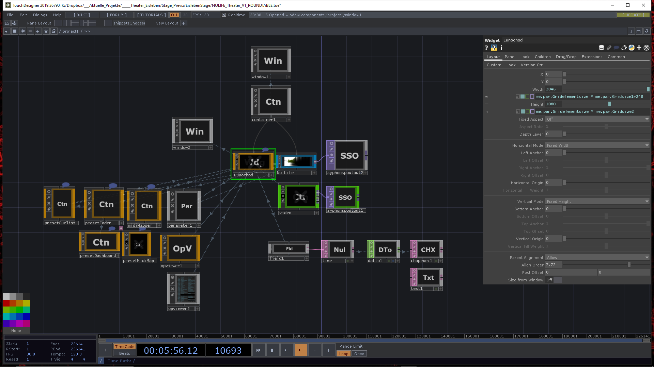The image size is (654, 367).
Task: Toggle the O|I perform mode button
Action: pyautogui.click(x=174, y=15)
